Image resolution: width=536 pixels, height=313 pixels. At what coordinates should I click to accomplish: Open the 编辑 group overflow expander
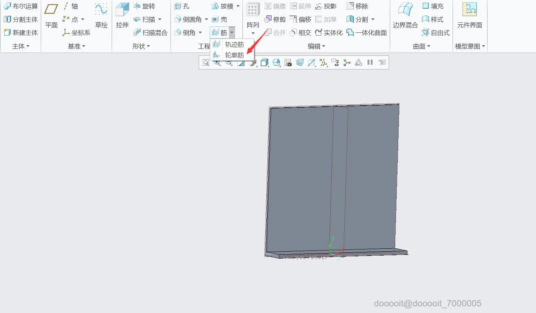[325, 46]
